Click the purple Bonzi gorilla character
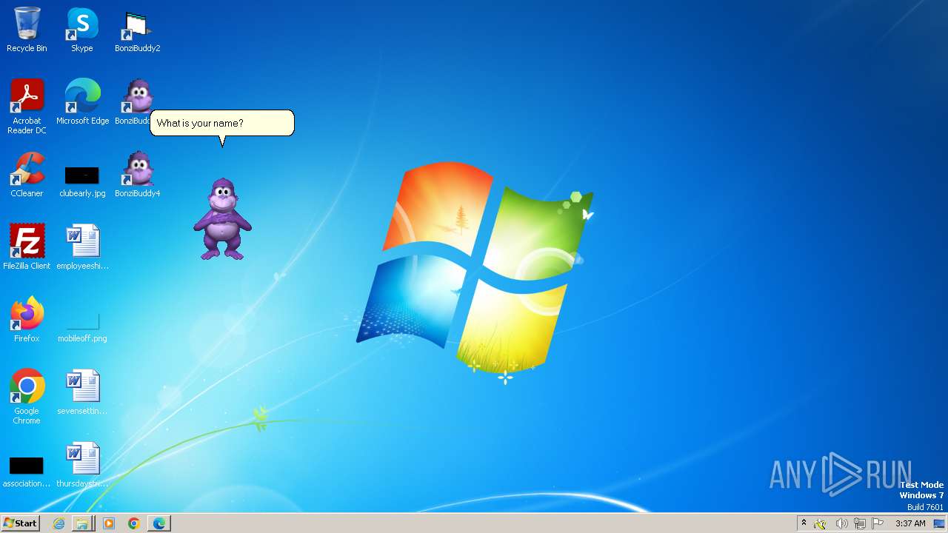This screenshot has height=533, width=948. [x=222, y=219]
